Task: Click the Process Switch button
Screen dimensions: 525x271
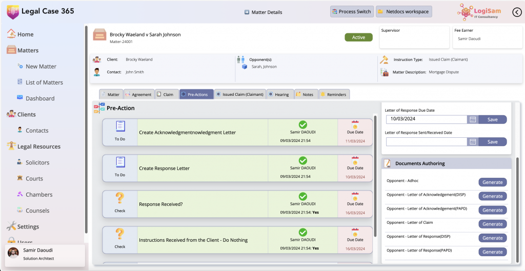Action: [x=351, y=12]
